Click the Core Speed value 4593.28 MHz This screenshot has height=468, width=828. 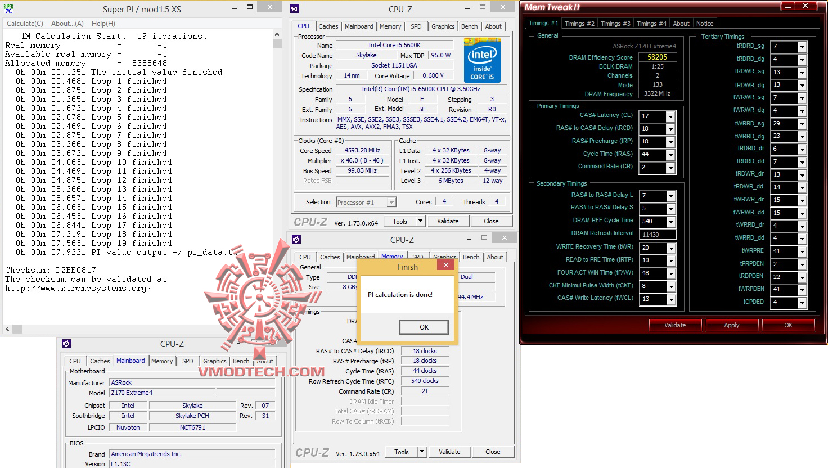pyautogui.click(x=362, y=150)
